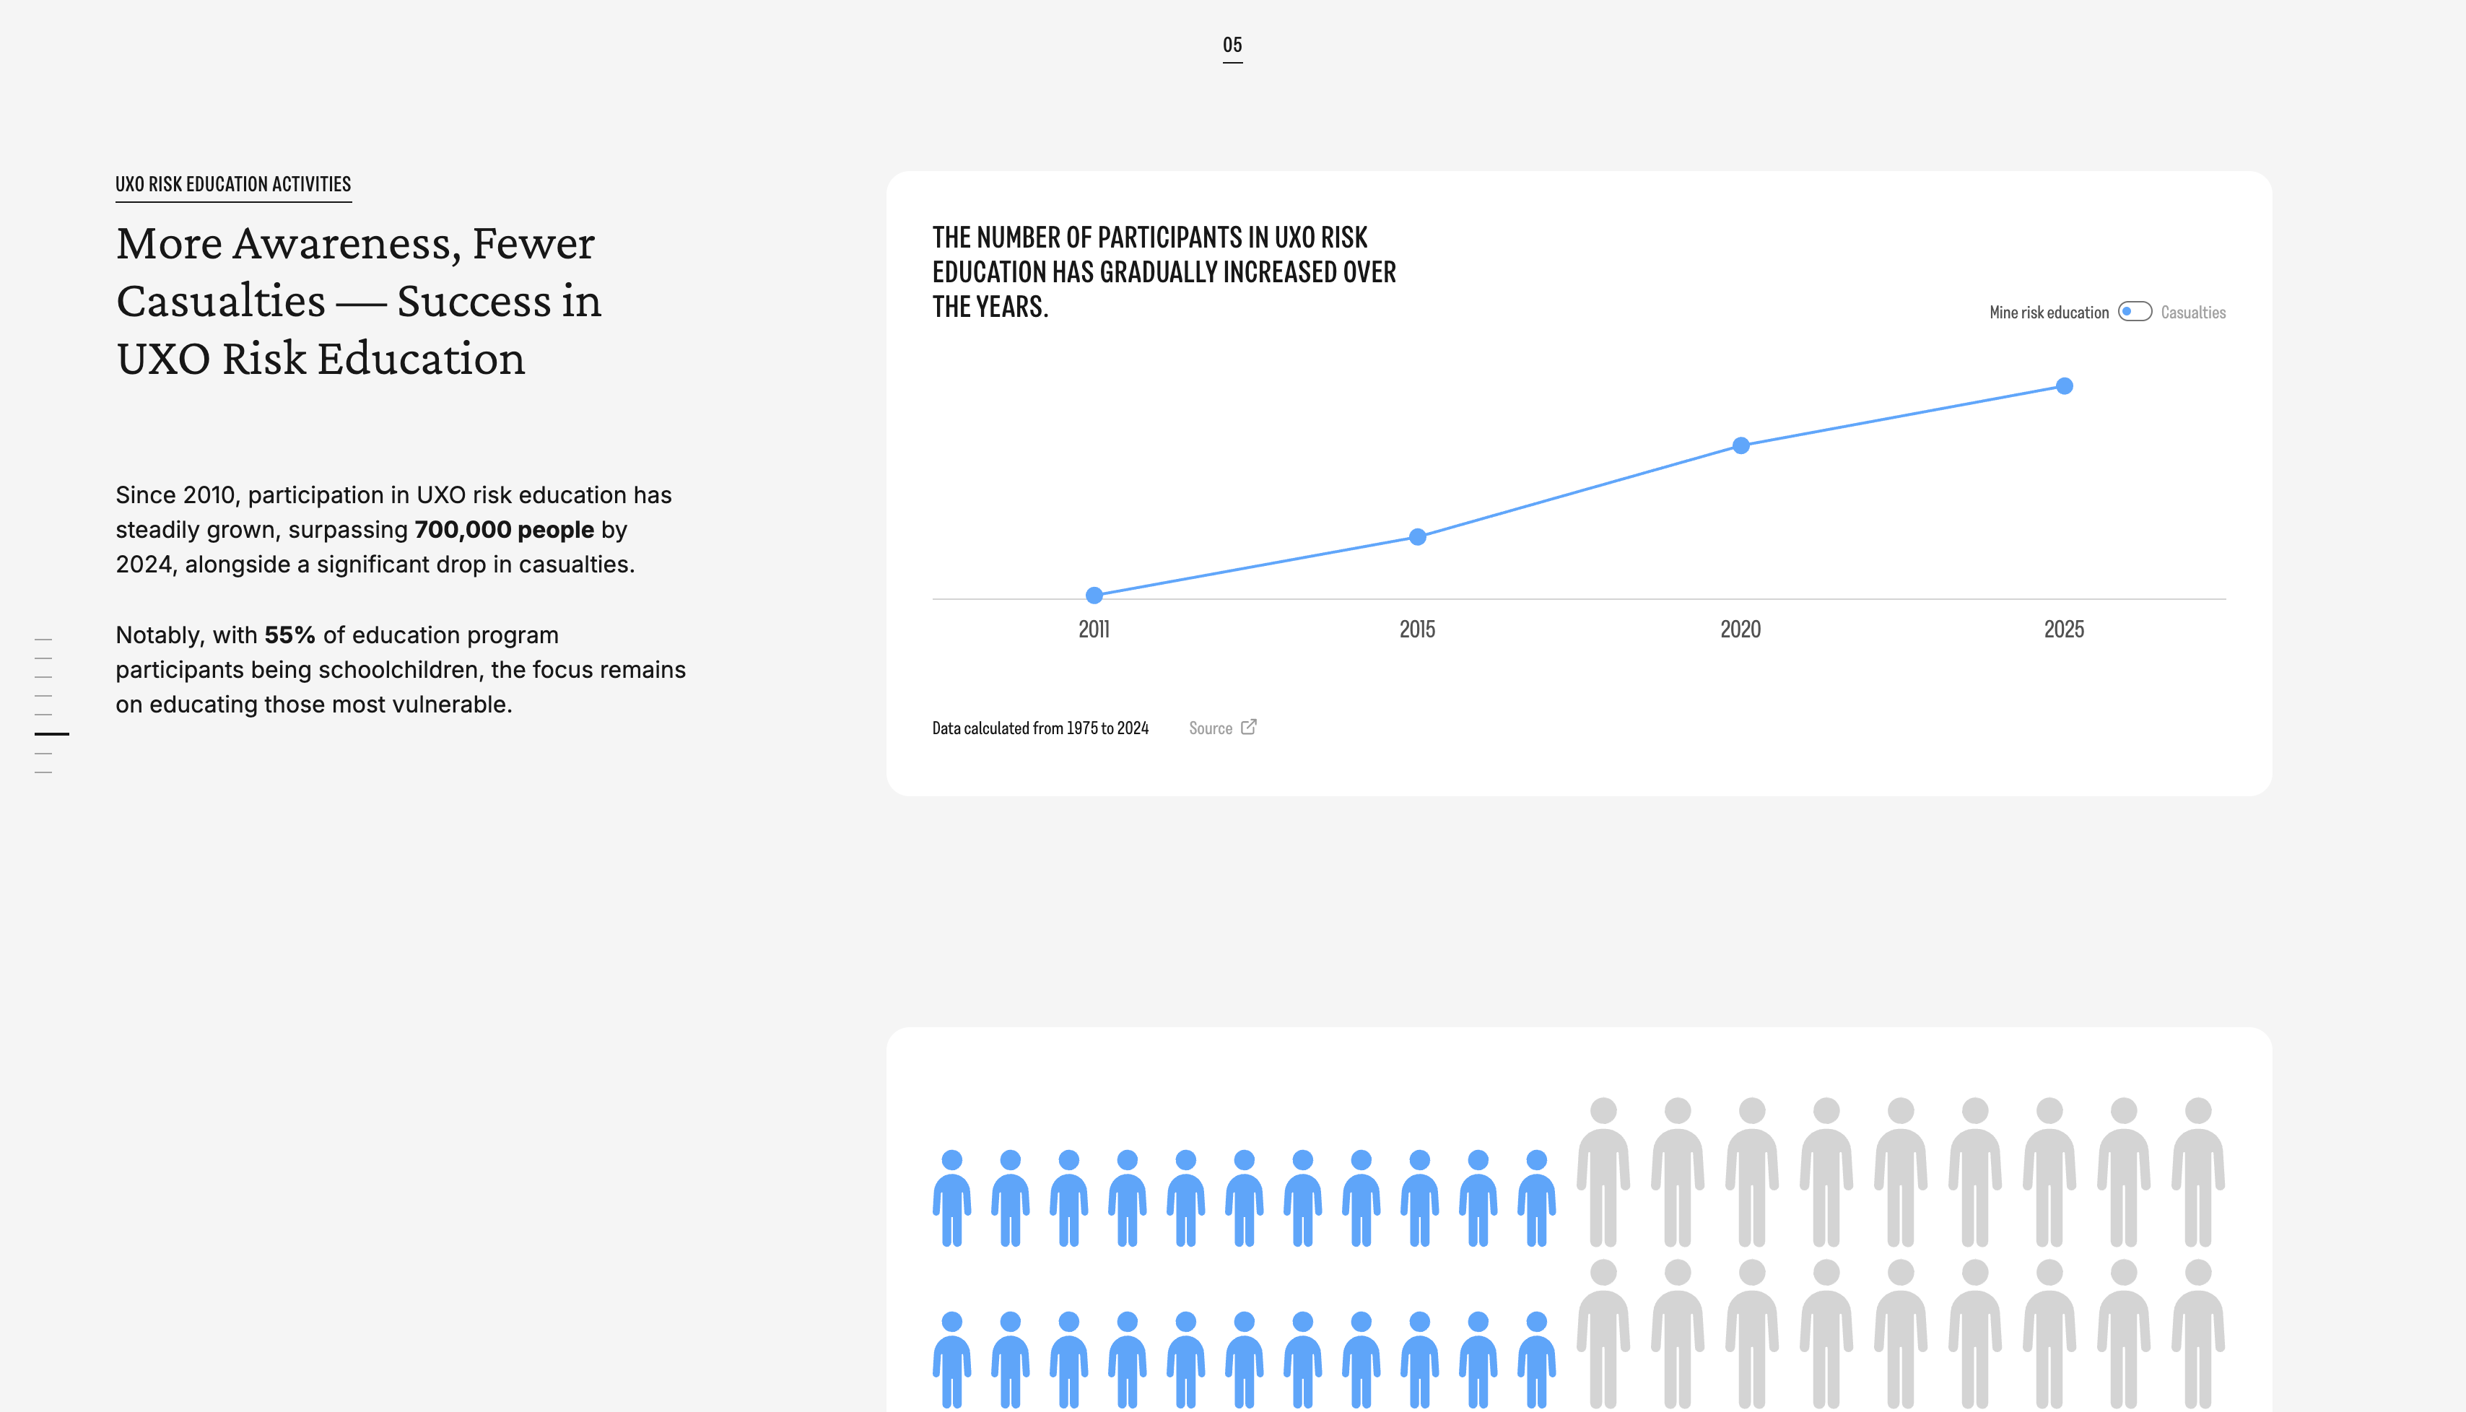Click the section marker just below the active one

[43, 754]
